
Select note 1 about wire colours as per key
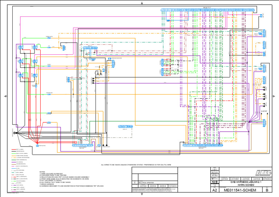click(51, 173)
